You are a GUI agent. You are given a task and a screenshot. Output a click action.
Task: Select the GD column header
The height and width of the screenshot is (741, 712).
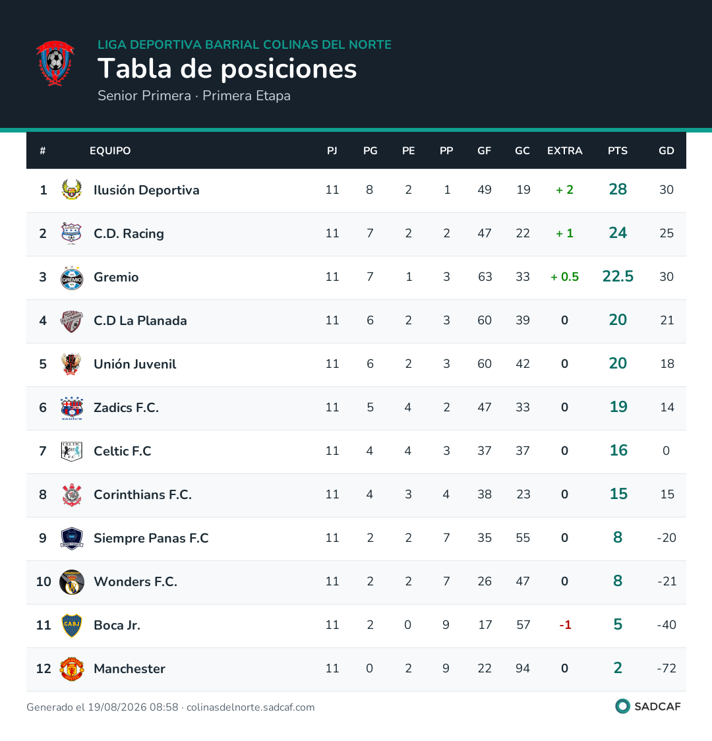point(666,151)
